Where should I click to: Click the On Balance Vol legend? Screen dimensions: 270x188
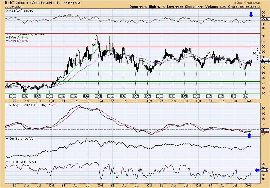[x=20, y=138]
